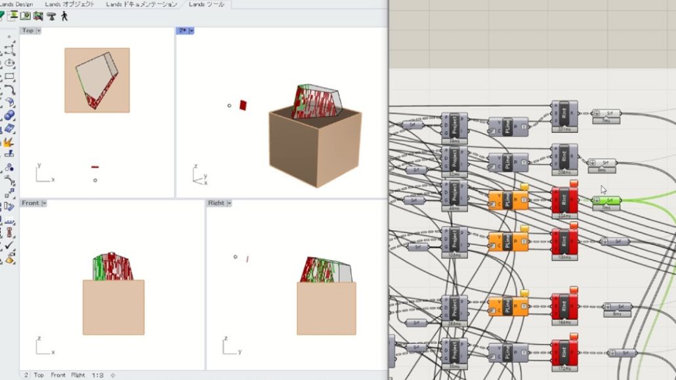This screenshot has width=676, height=380.
Task: Select the rectangle tool in left sidebar
Action: (x=9, y=77)
